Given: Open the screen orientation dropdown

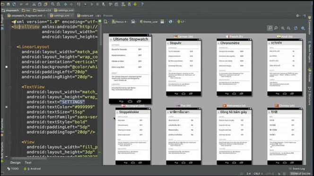Looking at the screenshot, I should tap(133, 22).
